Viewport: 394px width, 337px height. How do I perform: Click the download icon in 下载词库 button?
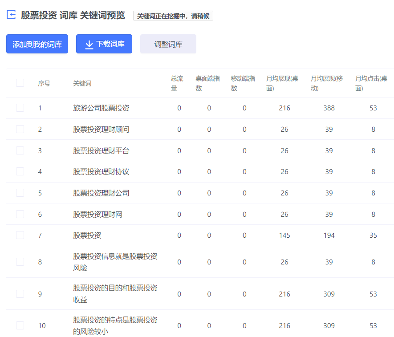coord(89,44)
